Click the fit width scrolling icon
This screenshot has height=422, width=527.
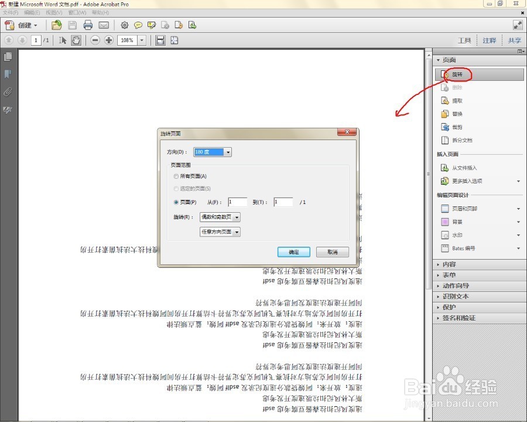(x=160, y=40)
